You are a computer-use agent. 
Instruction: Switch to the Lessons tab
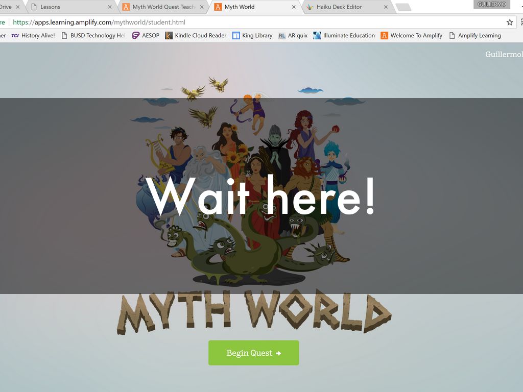[x=69, y=7]
